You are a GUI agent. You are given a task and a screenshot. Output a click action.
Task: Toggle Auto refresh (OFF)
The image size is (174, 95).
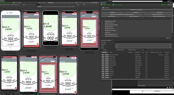point(5,5)
